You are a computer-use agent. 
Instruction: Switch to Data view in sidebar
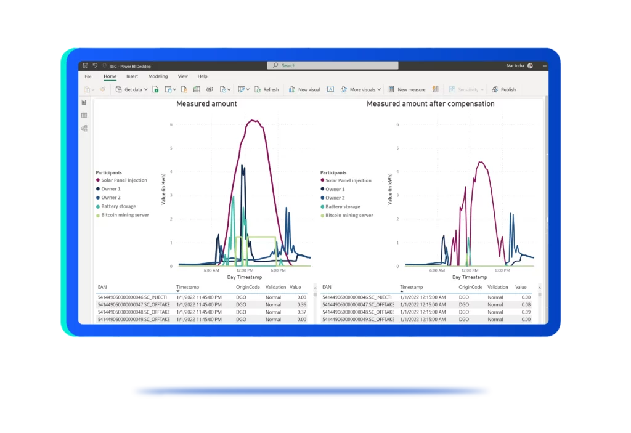(x=84, y=116)
